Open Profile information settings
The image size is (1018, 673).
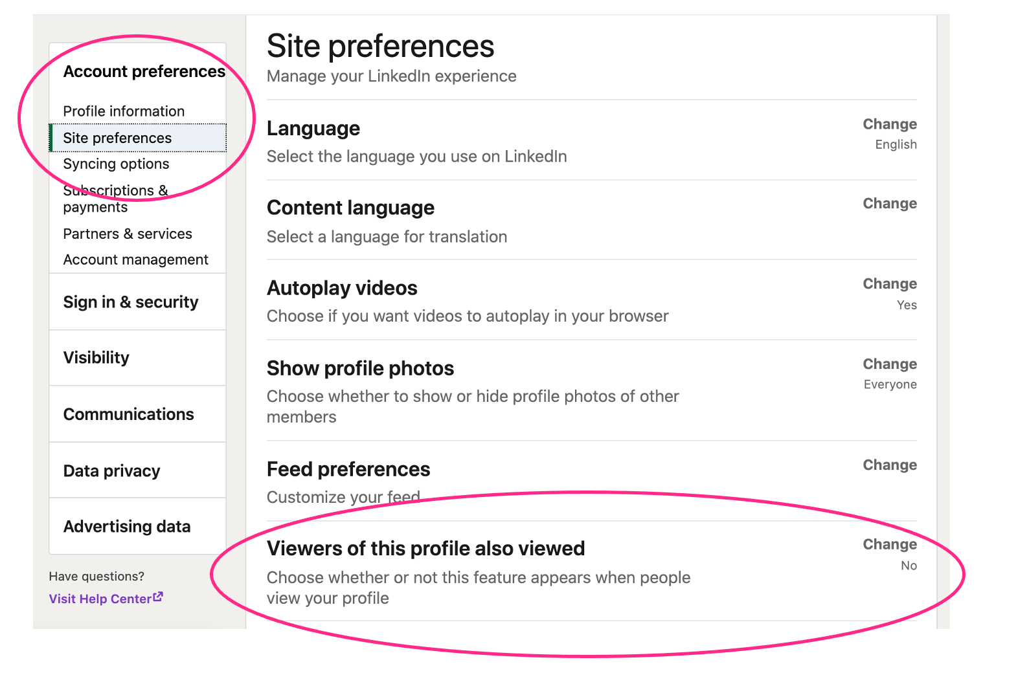124,111
